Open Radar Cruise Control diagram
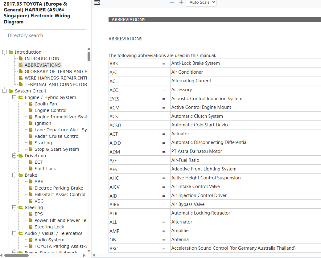This screenshot has height=258, width=321. point(57,136)
